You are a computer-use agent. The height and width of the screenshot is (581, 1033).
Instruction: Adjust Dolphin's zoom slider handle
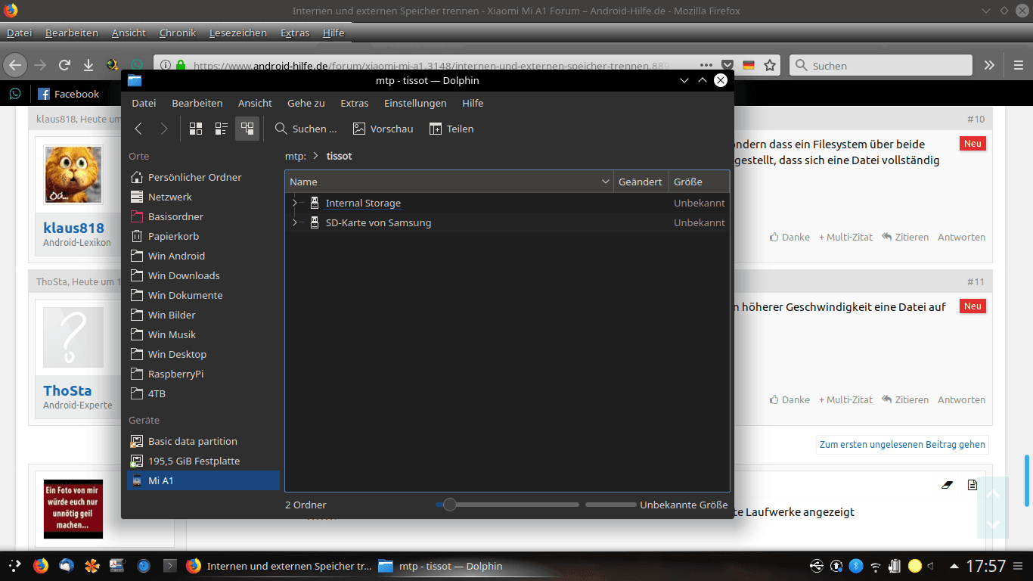click(x=450, y=505)
